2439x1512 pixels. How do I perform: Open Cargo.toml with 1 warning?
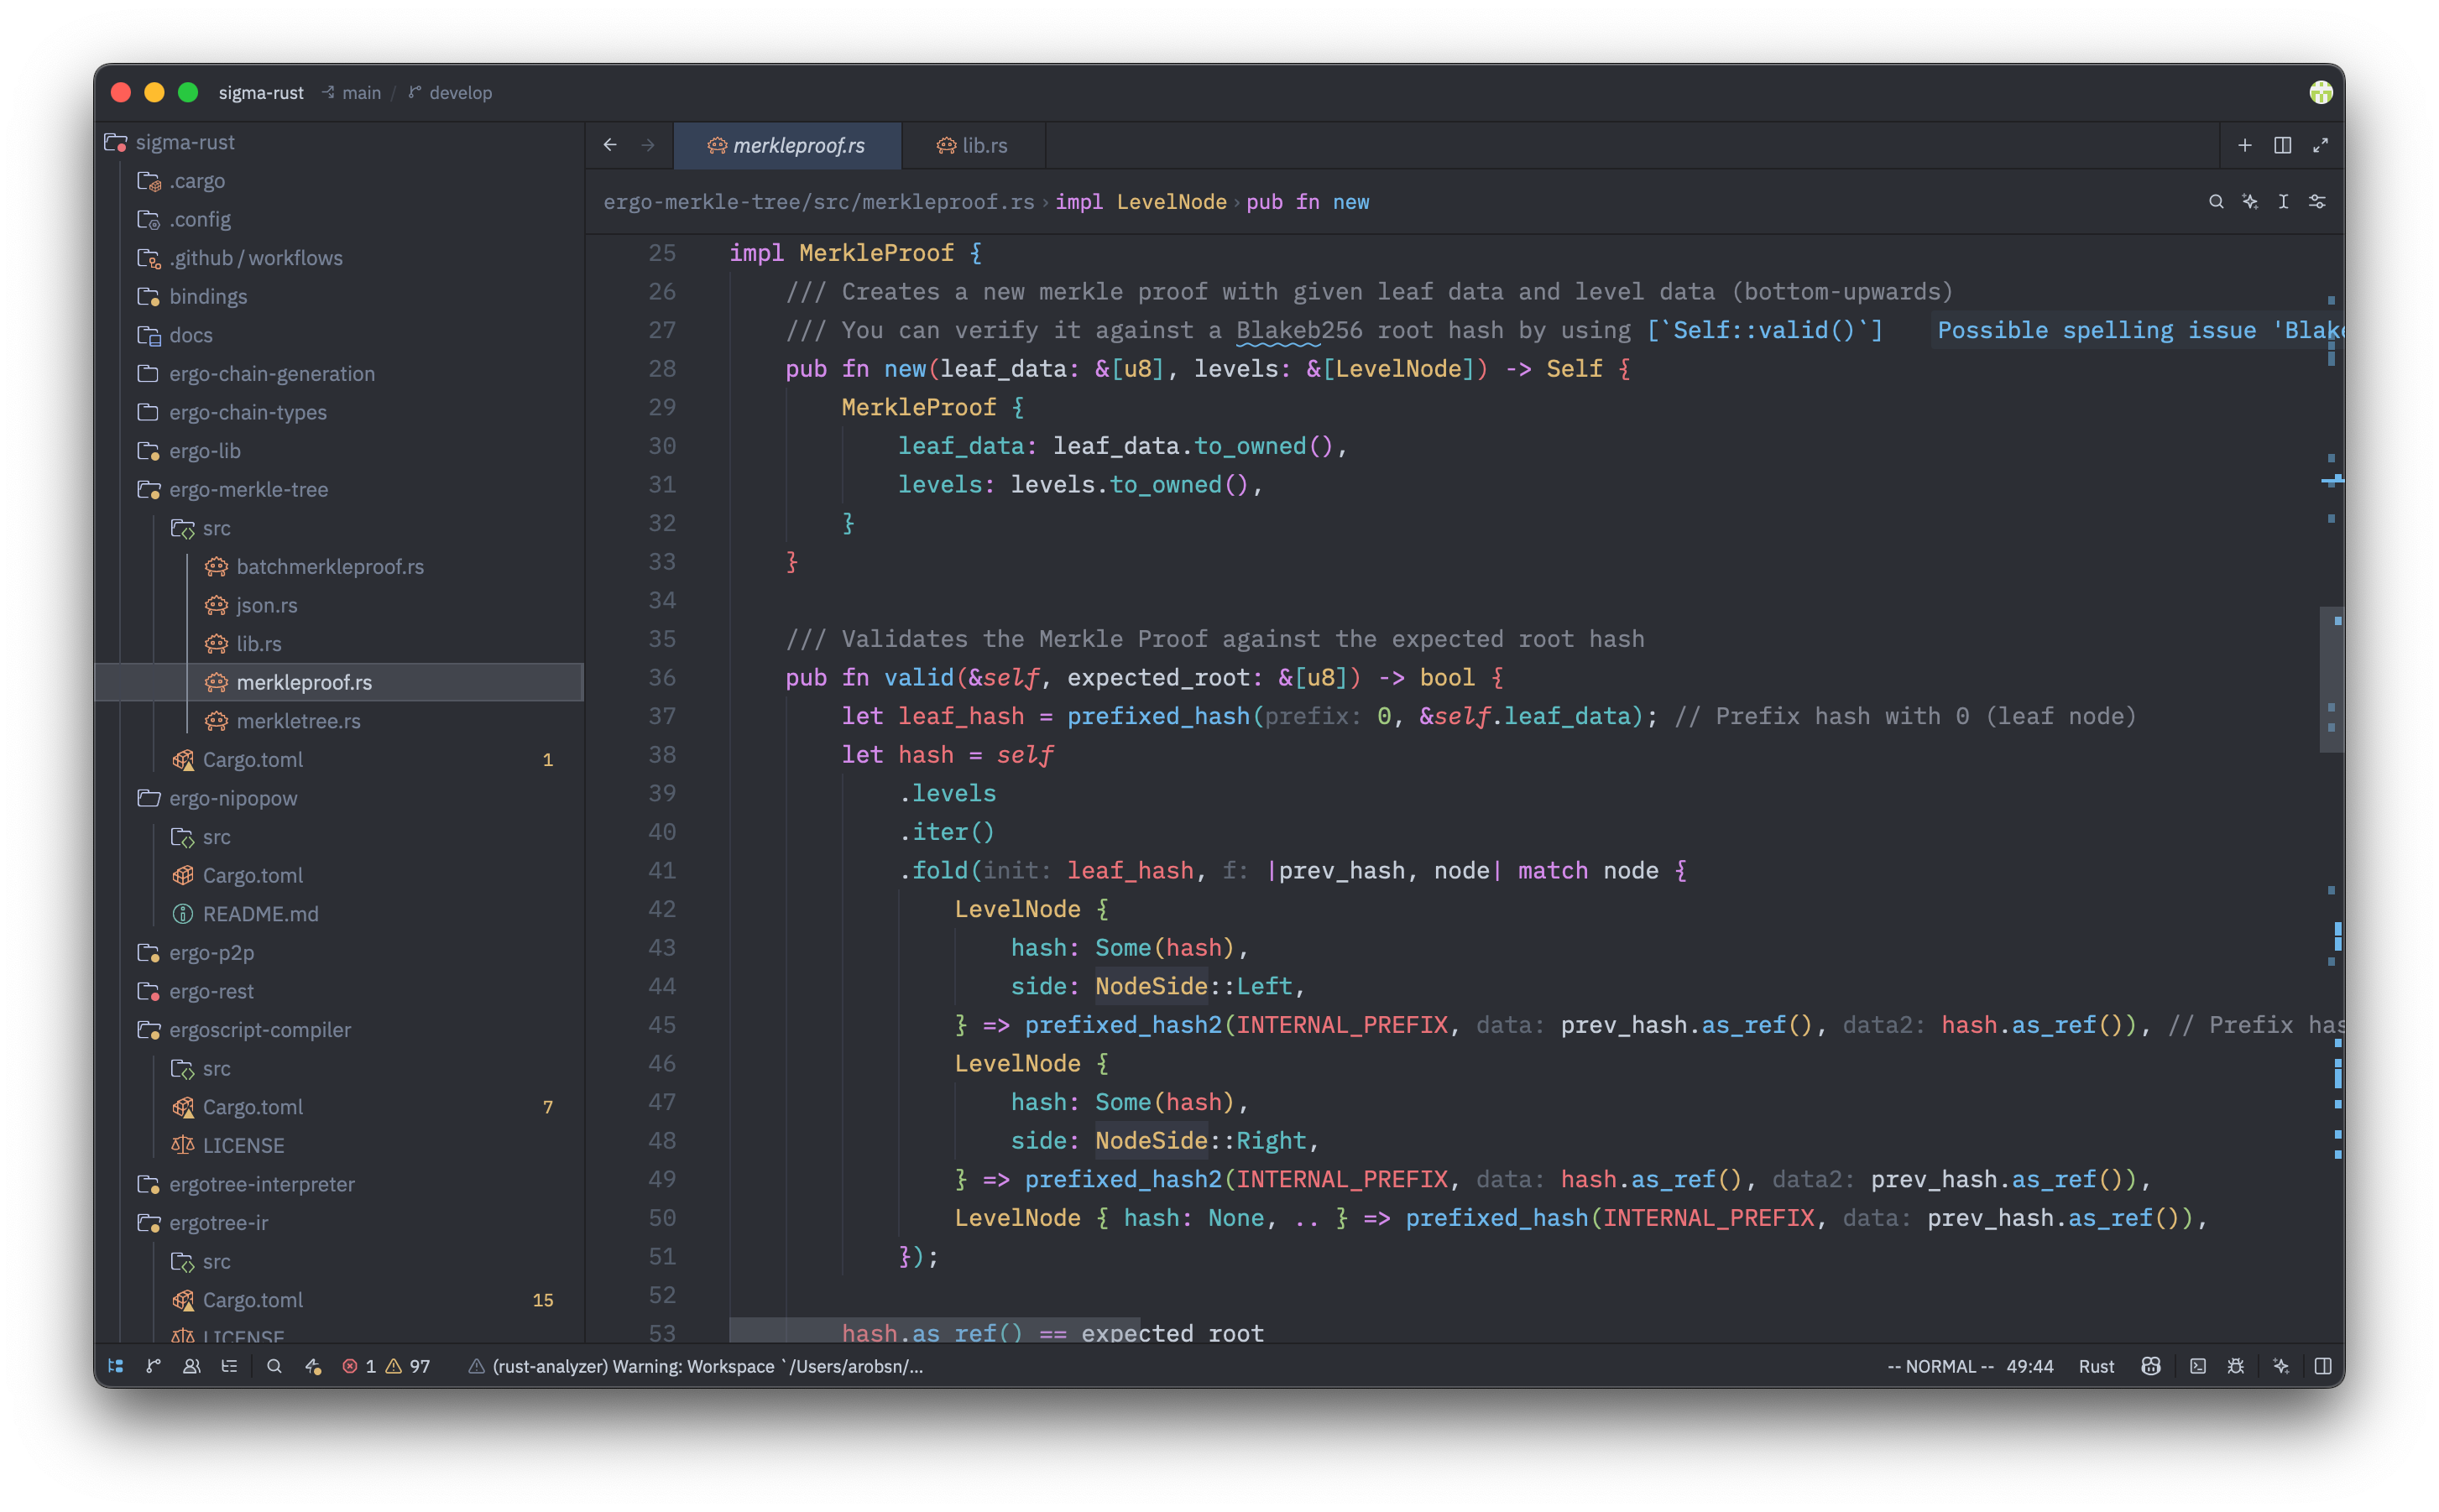tap(340, 759)
